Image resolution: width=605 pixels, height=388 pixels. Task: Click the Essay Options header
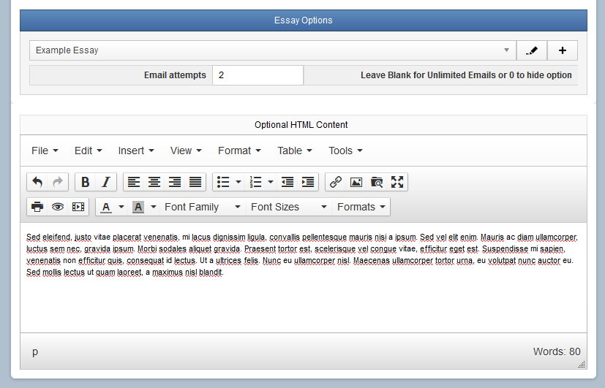[x=304, y=20]
